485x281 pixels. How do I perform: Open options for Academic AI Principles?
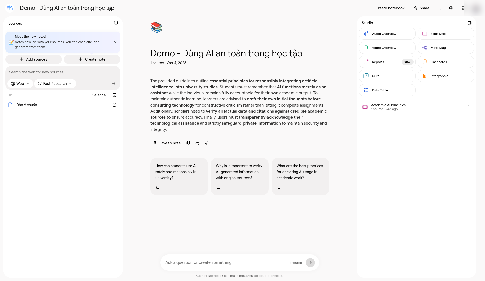click(x=468, y=107)
